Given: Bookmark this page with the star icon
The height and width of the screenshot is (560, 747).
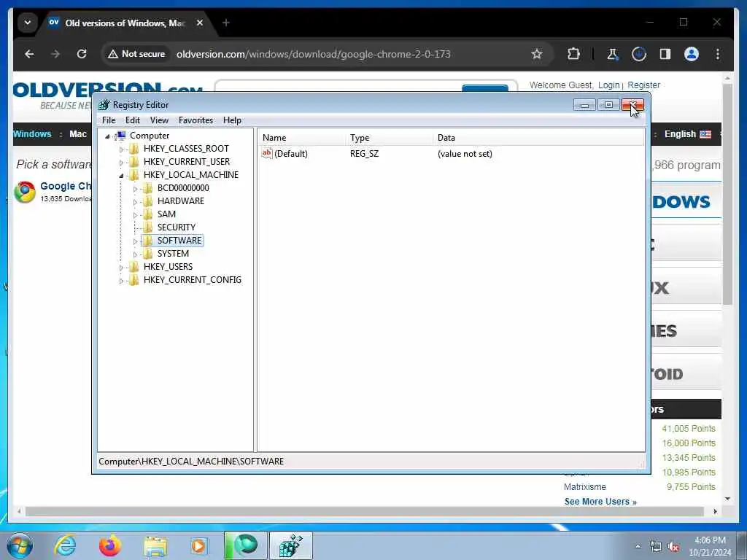Looking at the screenshot, I should pyautogui.click(x=537, y=54).
